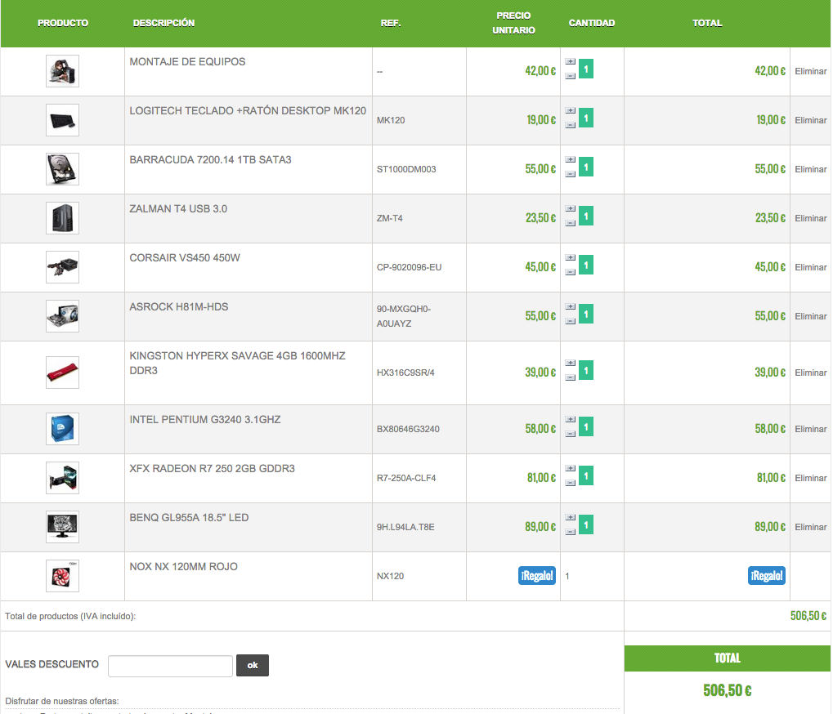Decrease quantity for KINGSTON HYPERX SAVAGE RAM
The height and width of the screenshot is (714, 833).
click(570, 377)
